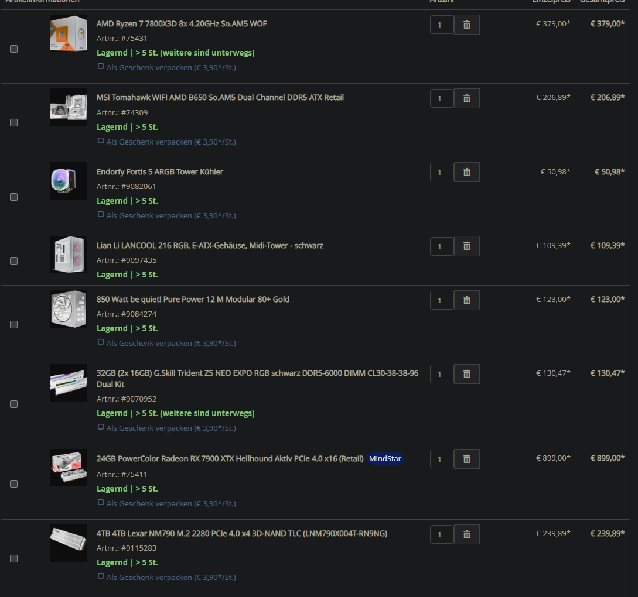Open 24GB PowerColor Radeon RX 7900 XTX link

(x=230, y=459)
